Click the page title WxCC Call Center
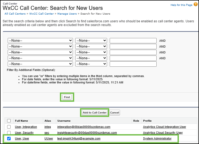Viewport: 199px width, 144px height. click(53, 8)
